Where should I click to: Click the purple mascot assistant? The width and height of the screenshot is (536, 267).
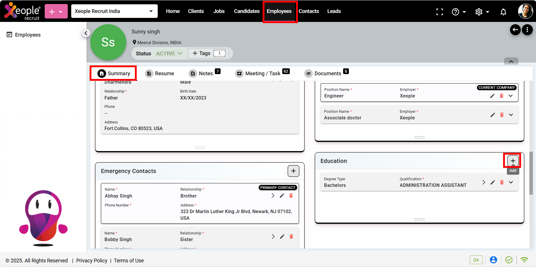pos(43,218)
